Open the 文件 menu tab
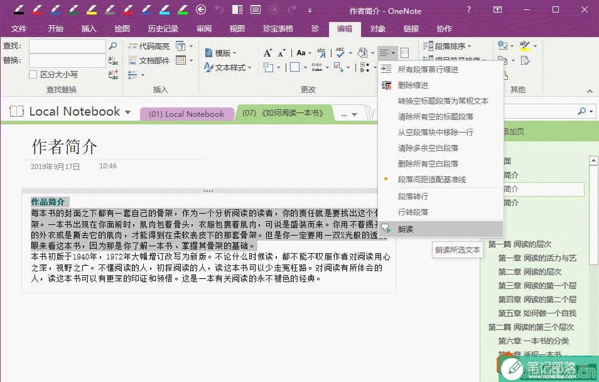The width and height of the screenshot is (599, 382). [19, 29]
